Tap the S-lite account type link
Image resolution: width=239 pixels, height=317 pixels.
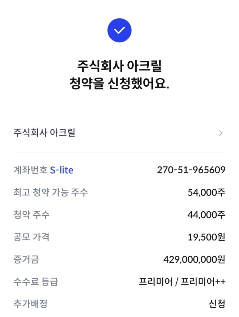(62, 170)
